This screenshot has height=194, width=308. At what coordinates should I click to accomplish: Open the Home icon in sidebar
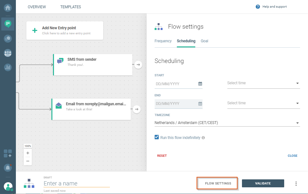8,7
